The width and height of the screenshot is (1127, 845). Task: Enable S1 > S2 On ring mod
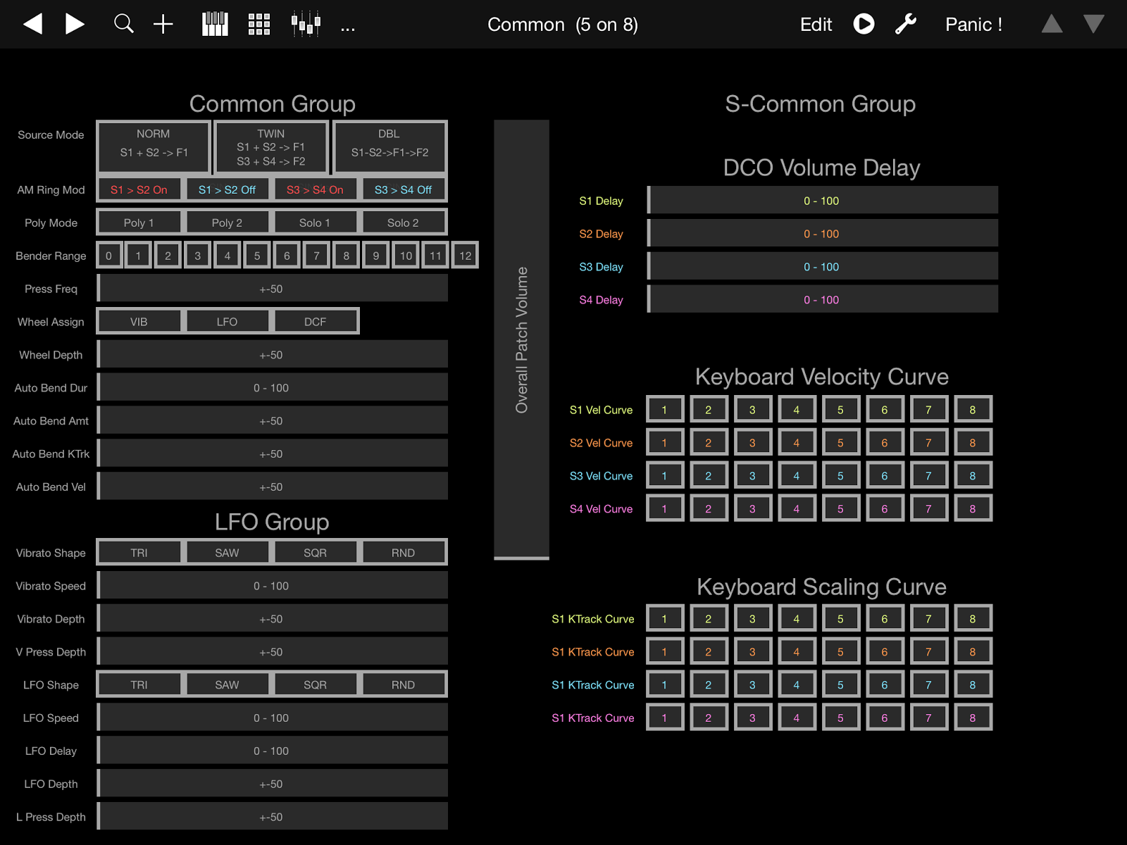139,189
